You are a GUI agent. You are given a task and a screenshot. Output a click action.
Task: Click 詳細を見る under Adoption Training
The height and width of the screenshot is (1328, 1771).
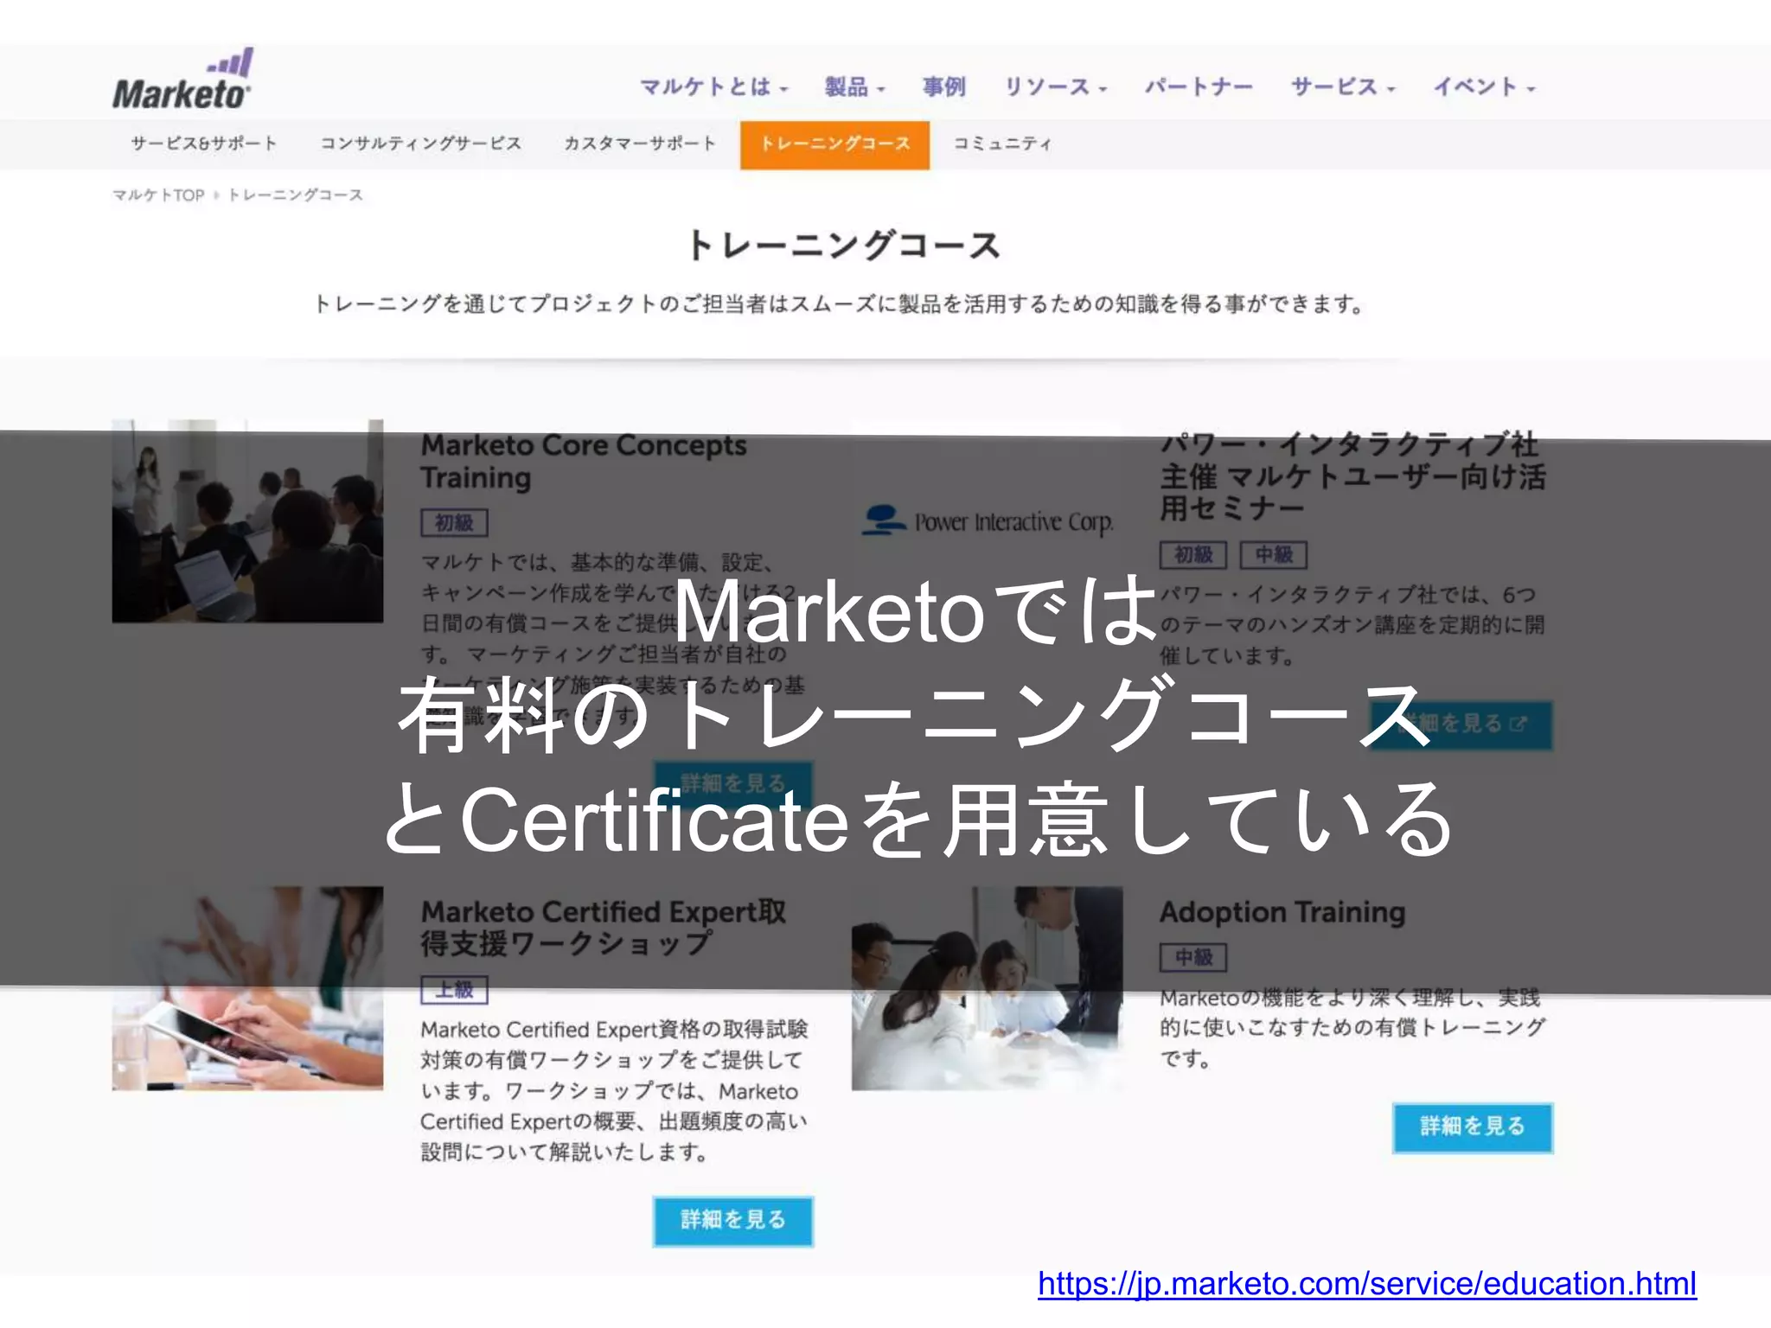pyautogui.click(x=1473, y=1127)
